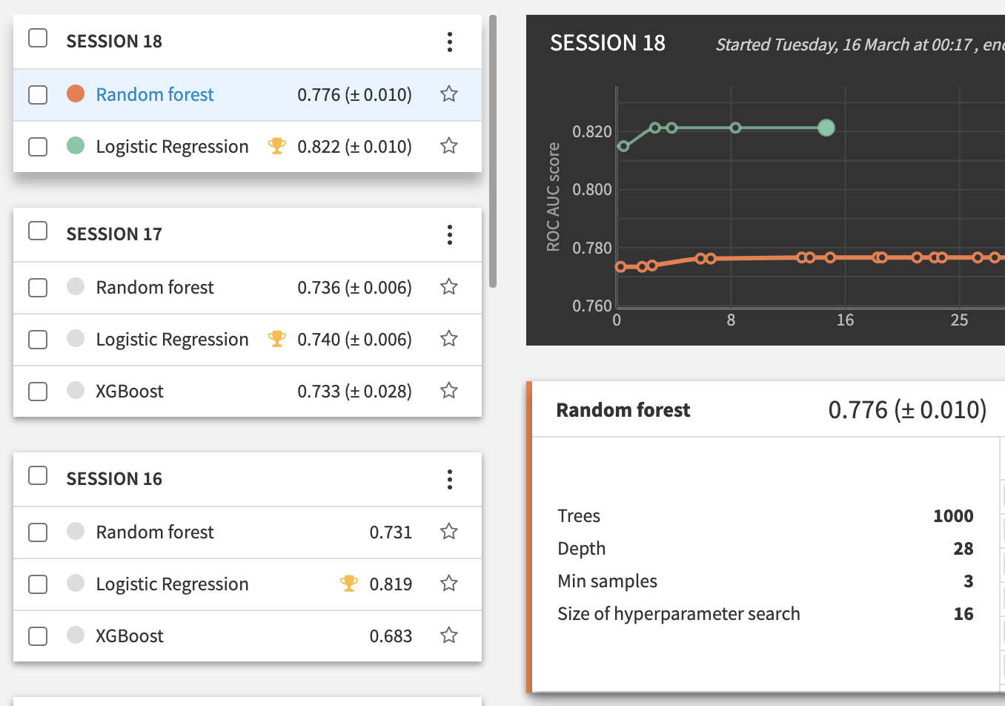Click the 0.776 (± 0.010) score in the details card
1005x706 pixels.
pyautogui.click(x=907, y=409)
